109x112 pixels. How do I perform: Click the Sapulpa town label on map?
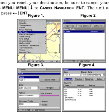[x=57, y=34]
